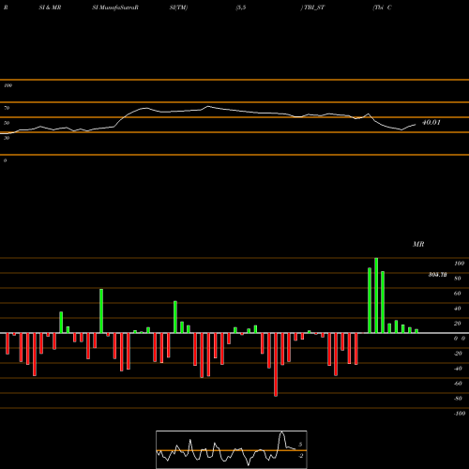Select the -60 label on MR right axis

458,384
